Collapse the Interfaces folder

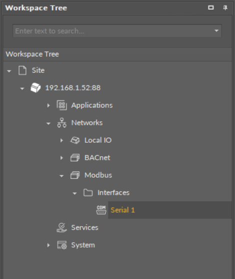(74, 193)
